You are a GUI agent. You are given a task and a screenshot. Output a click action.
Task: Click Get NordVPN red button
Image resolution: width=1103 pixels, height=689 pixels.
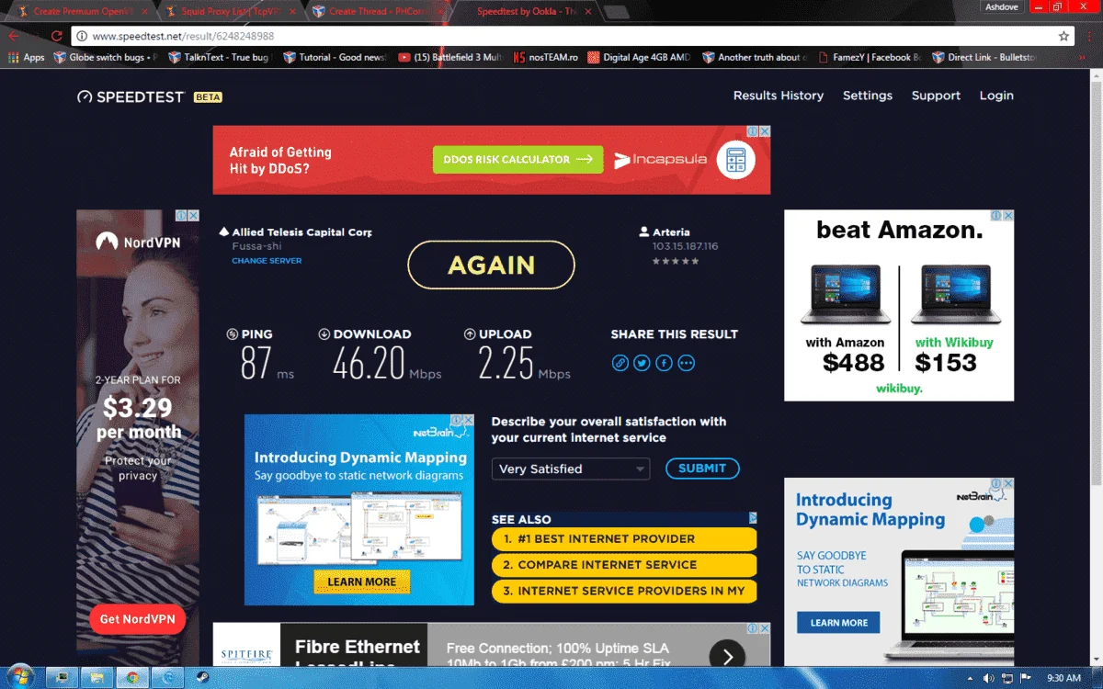pos(138,618)
